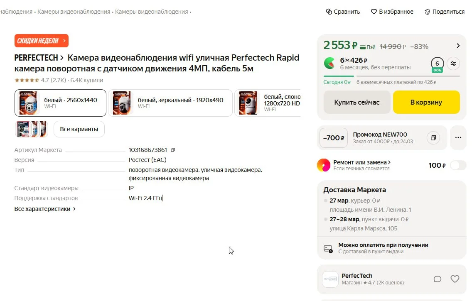Image resolution: width=472 pixels, height=301 pixels.
Task: Select white mirror 1920x490 variant
Action: (x=170, y=103)
